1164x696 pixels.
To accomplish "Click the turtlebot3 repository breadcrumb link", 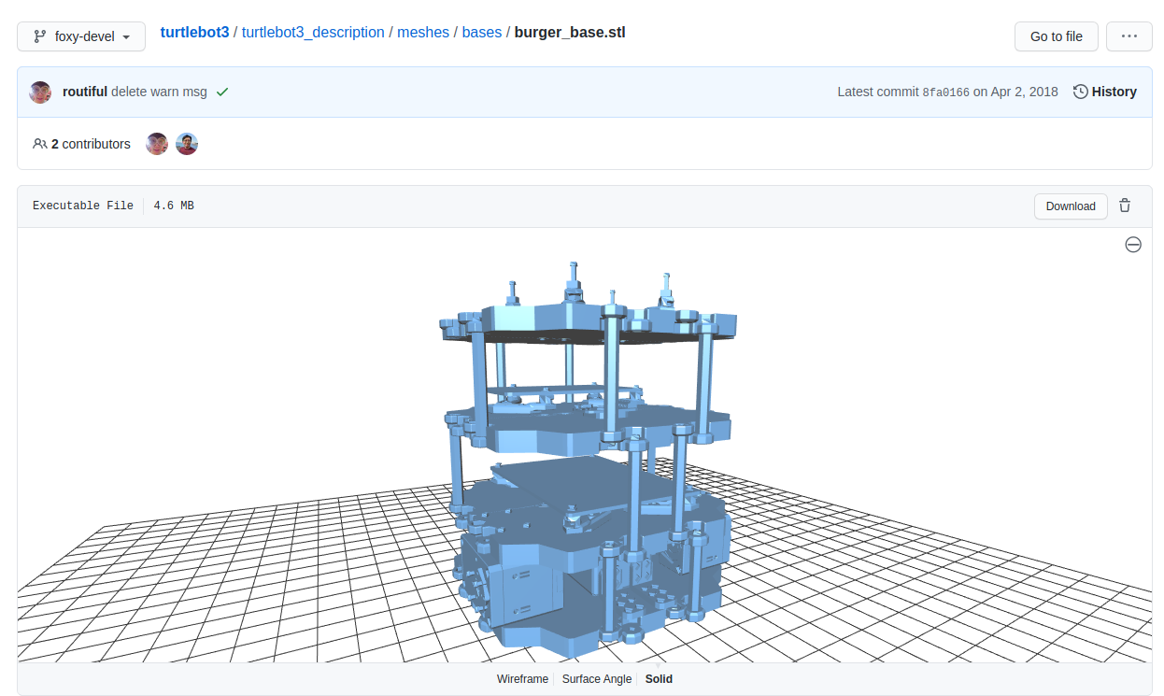I will pos(194,33).
